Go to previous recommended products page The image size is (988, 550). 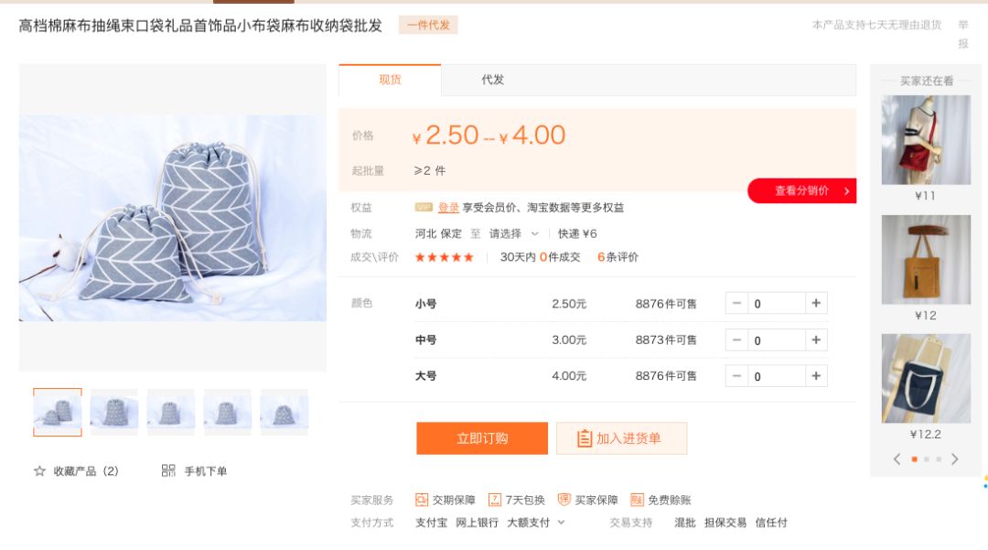click(x=897, y=459)
